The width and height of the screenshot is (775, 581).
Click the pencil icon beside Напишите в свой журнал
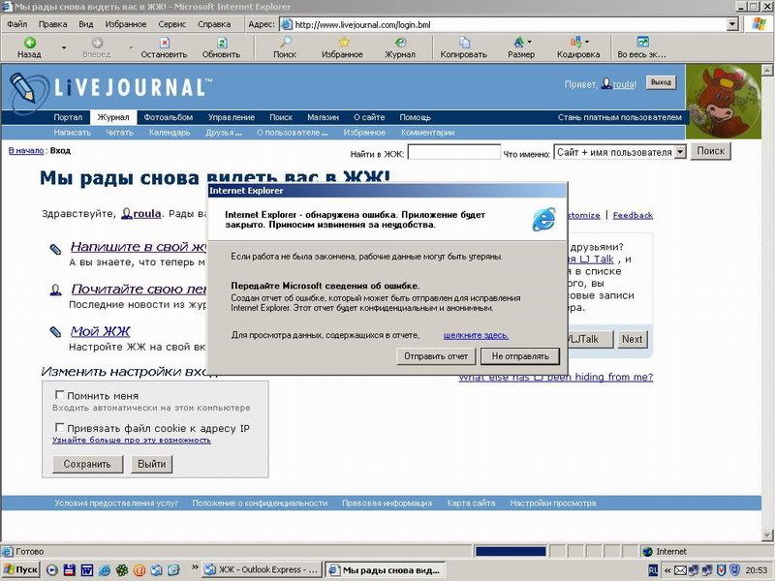click(x=55, y=249)
